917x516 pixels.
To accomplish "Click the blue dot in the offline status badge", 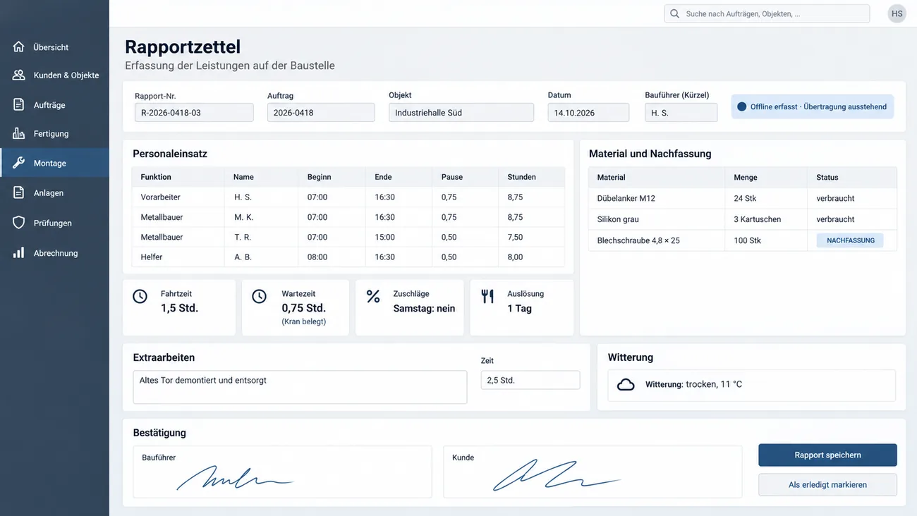I will pyautogui.click(x=741, y=107).
